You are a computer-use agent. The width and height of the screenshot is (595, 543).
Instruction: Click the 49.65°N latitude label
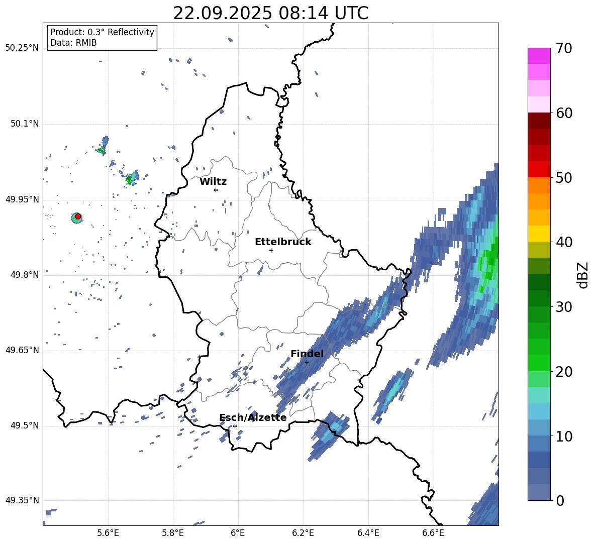(22, 350)
